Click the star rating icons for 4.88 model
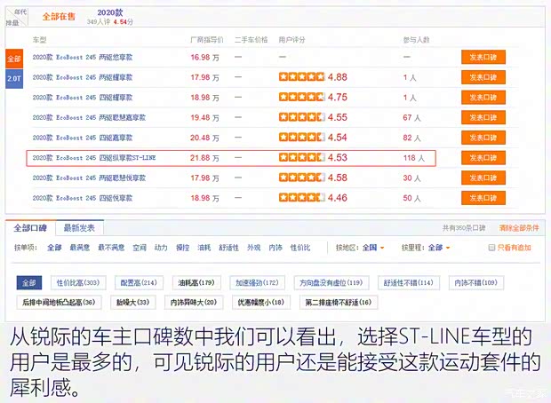Image resolution: width=551 pixels, height=403 pixels. coord(301,77)
